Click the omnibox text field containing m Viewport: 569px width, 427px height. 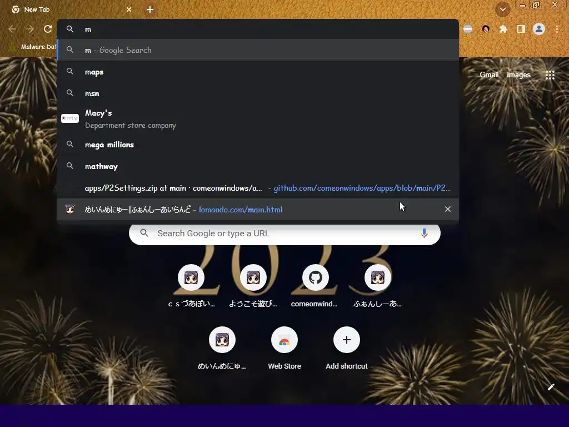pos(258,29)
